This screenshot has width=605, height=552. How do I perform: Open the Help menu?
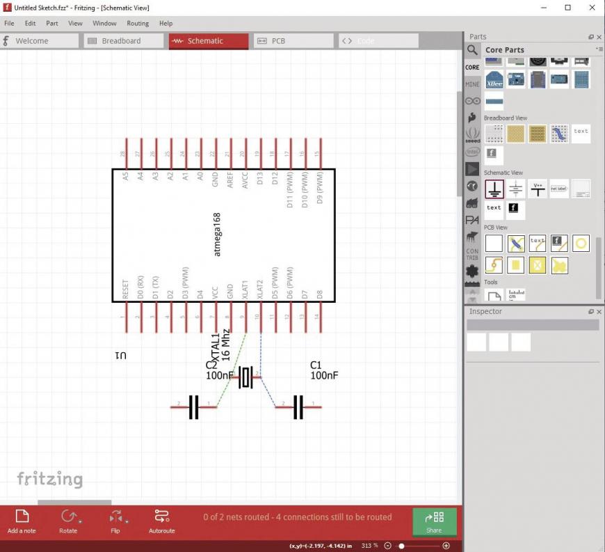click(x=166, y=23)
